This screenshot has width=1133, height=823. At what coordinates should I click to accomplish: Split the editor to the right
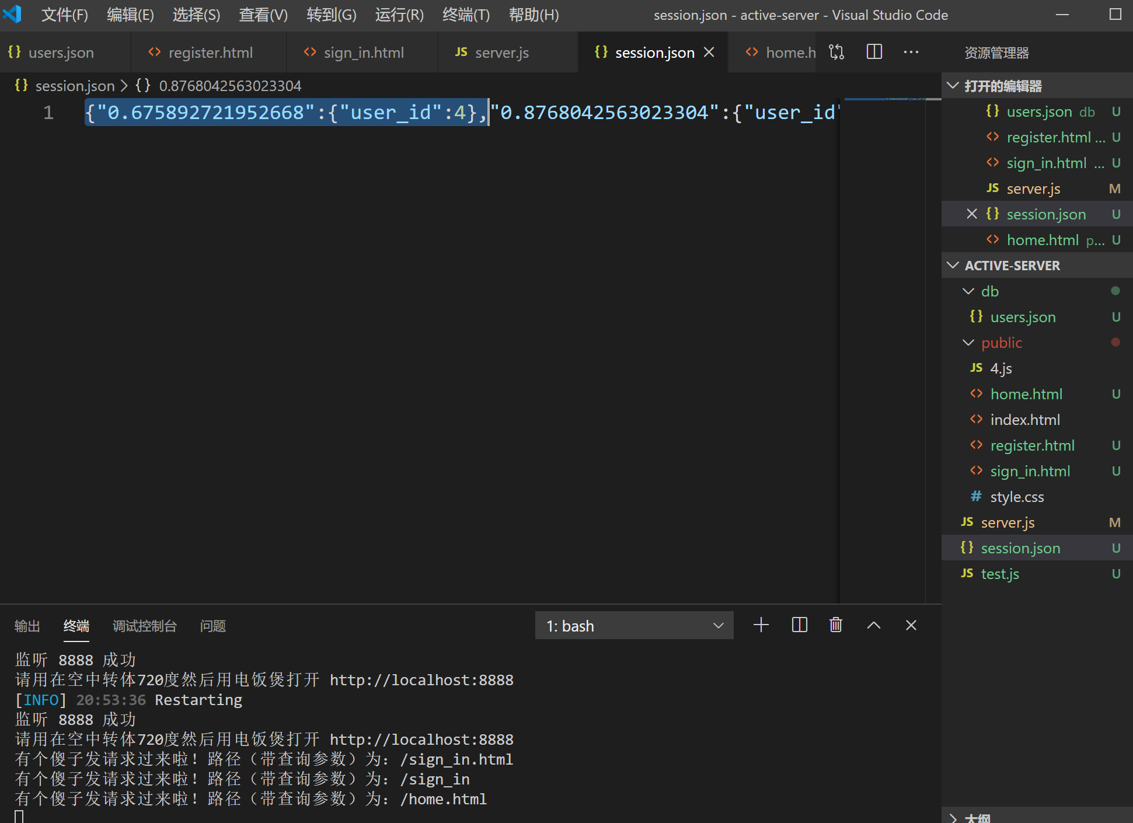click(x=874, y=52)
